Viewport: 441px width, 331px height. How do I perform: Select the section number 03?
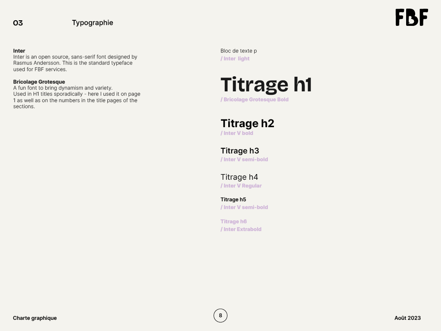[x=18, y=23]
